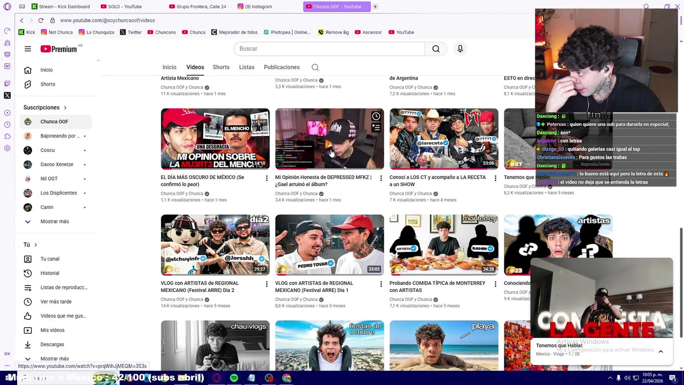
Task: Open Listas de reproducción sidebar entry
Action: (56, 288)
